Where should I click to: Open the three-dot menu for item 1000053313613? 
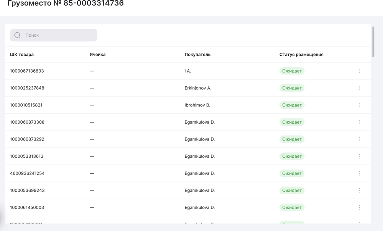click(359, 156)
